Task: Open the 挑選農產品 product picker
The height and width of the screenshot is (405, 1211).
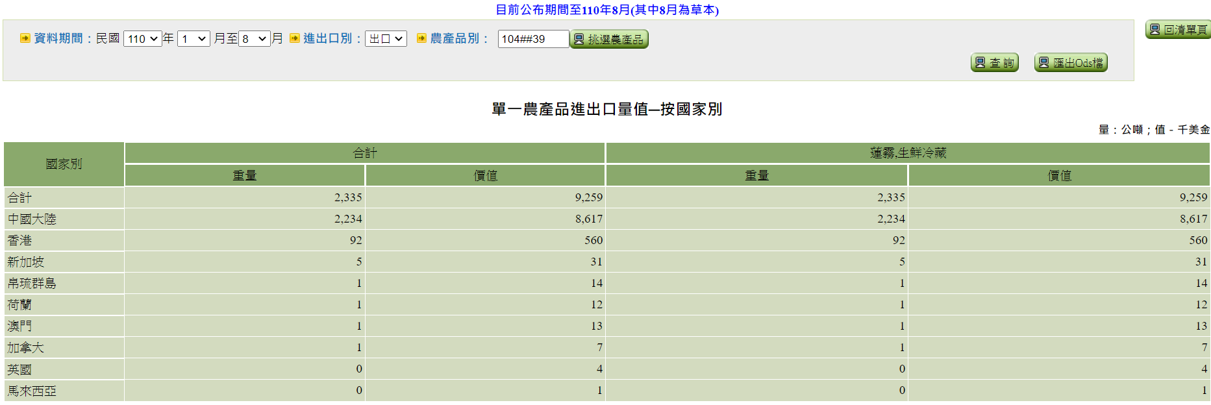Action: click(x=608, y=40)
